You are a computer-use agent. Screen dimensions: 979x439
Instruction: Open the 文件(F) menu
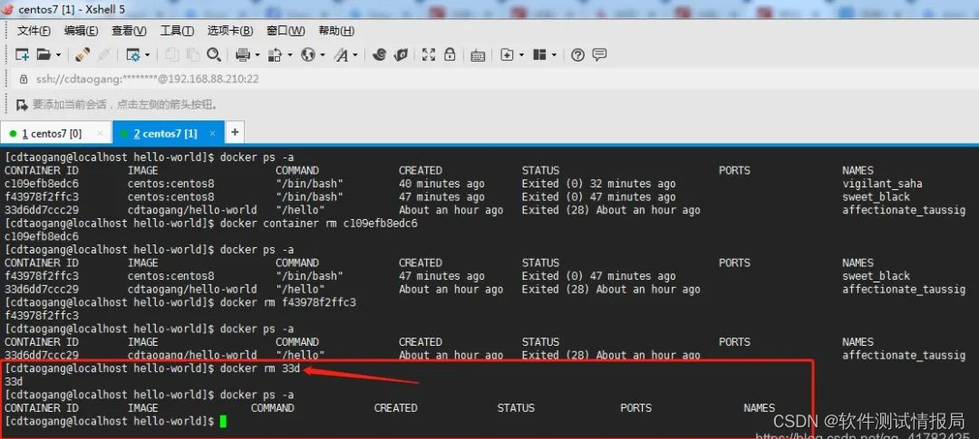34,31
